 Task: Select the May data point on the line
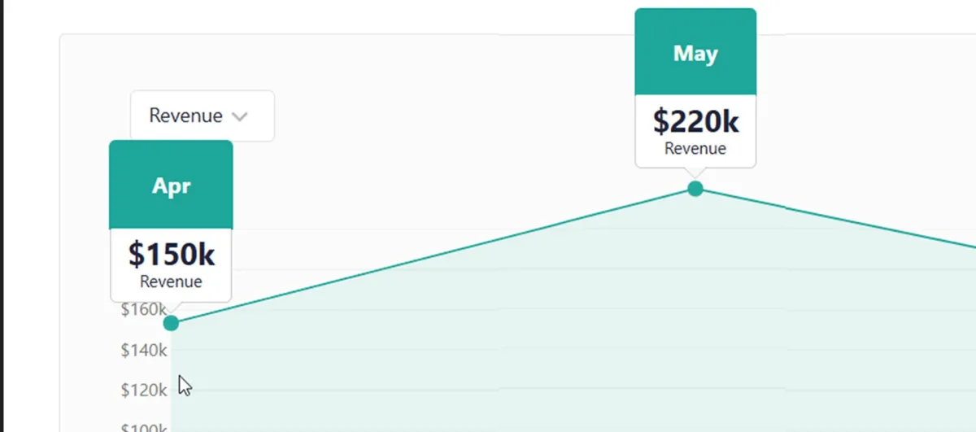click(x=695, y=189)
